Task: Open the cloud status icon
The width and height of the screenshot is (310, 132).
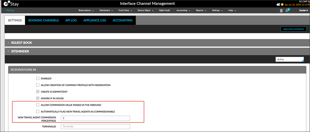Action: coord(278,4)
